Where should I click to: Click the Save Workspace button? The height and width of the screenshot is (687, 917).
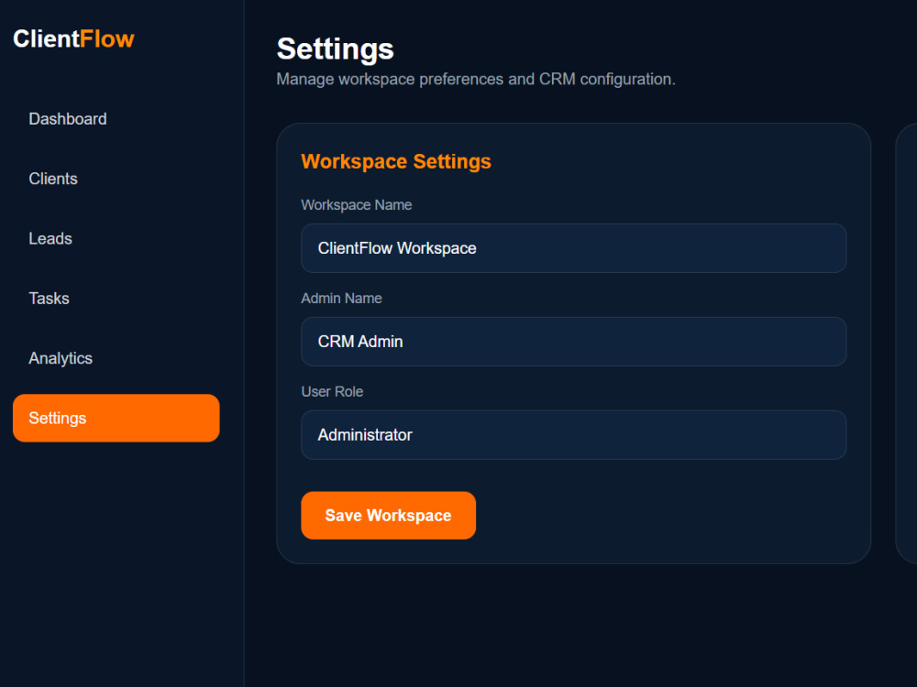click(388, 515)
